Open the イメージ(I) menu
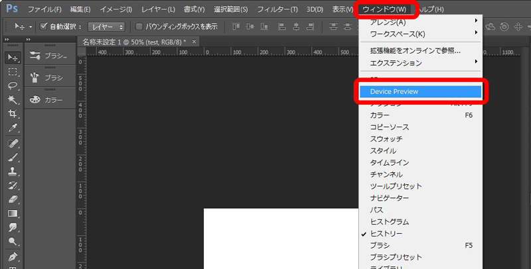The width and height of the screenshot is (531, 269). click(115, 9)
